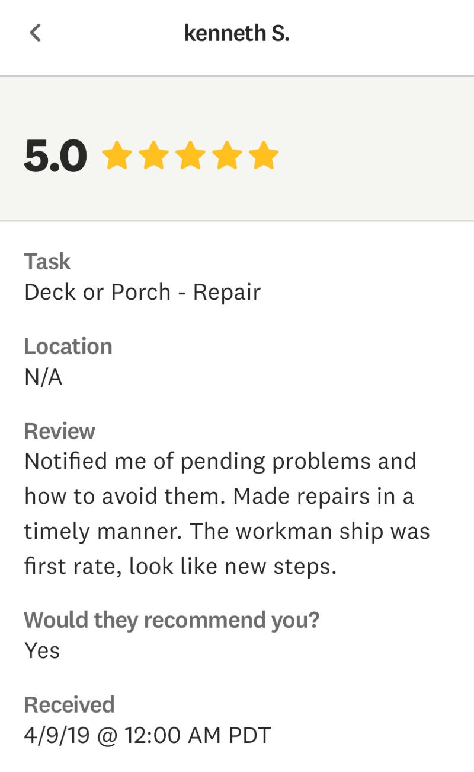The height and width of the screenshot is (772, 474).
Task: Select the Deck or Porch - Repair text
Action: [x=142, y=292]
